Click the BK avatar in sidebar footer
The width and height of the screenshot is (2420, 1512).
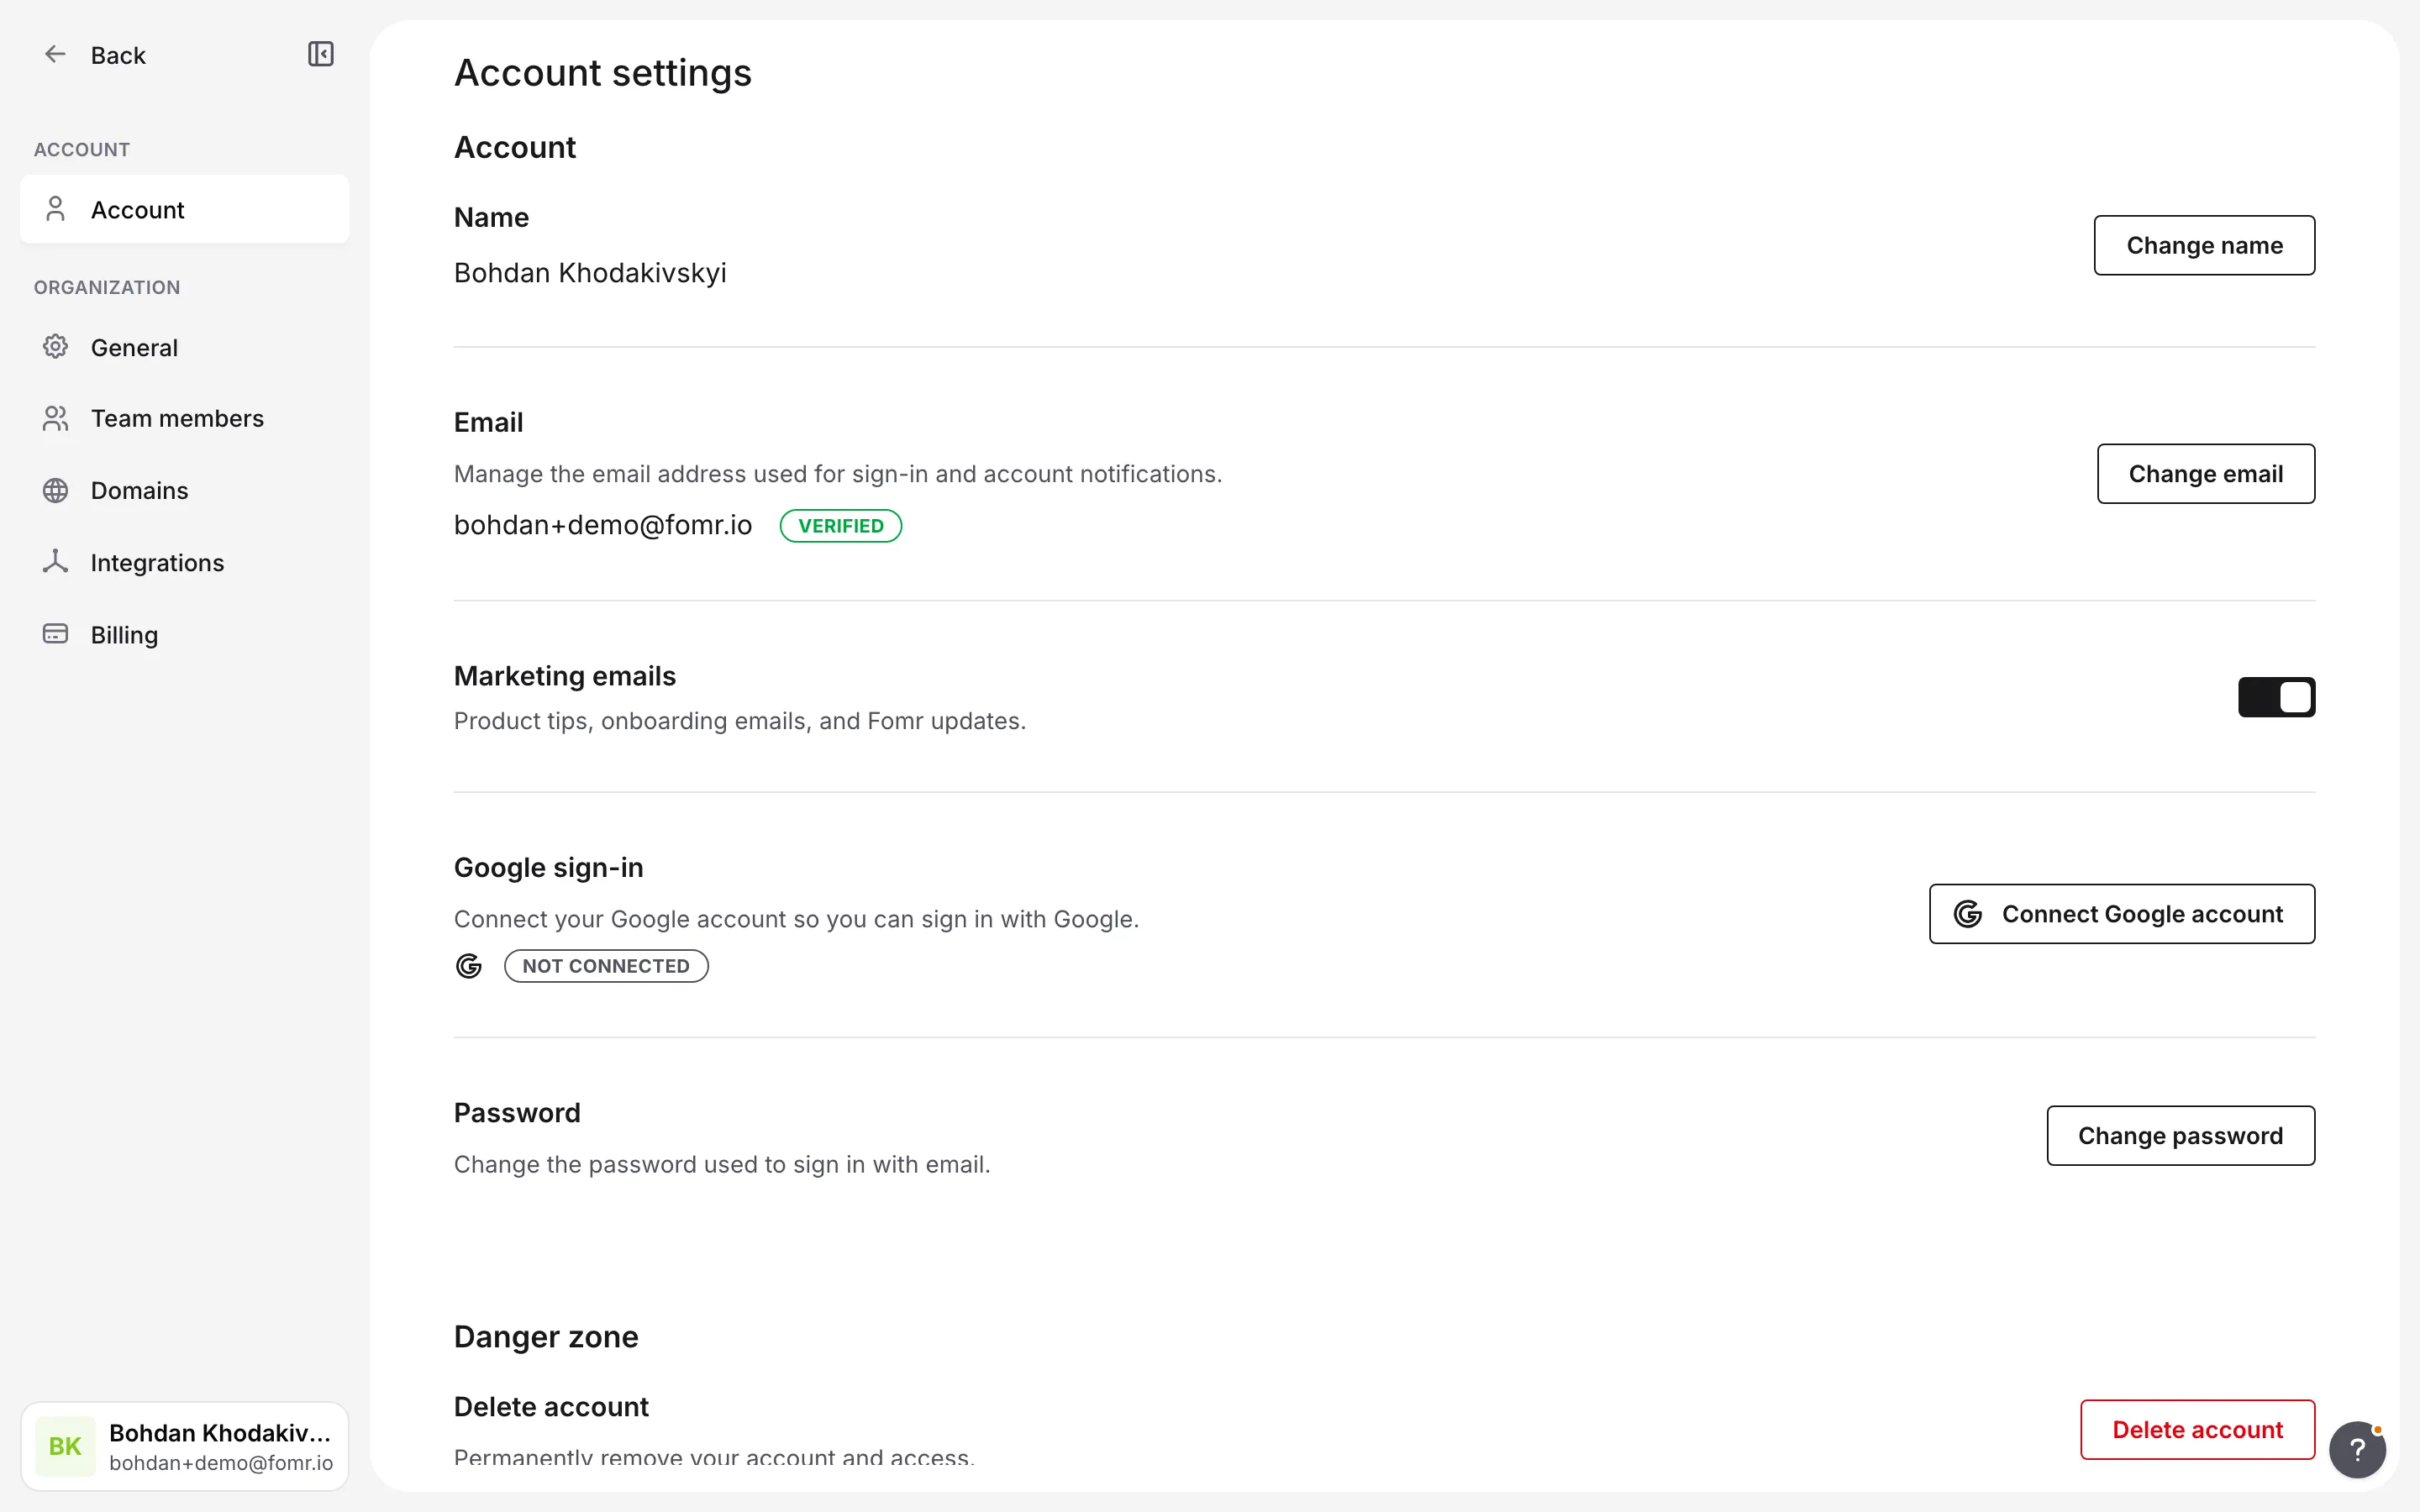(x=65, y=1446)
